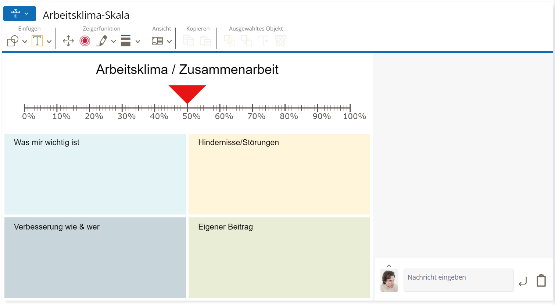
Task: Click the user avatar thumbnail
Action: pyautogui.click(x=389, y=280)
